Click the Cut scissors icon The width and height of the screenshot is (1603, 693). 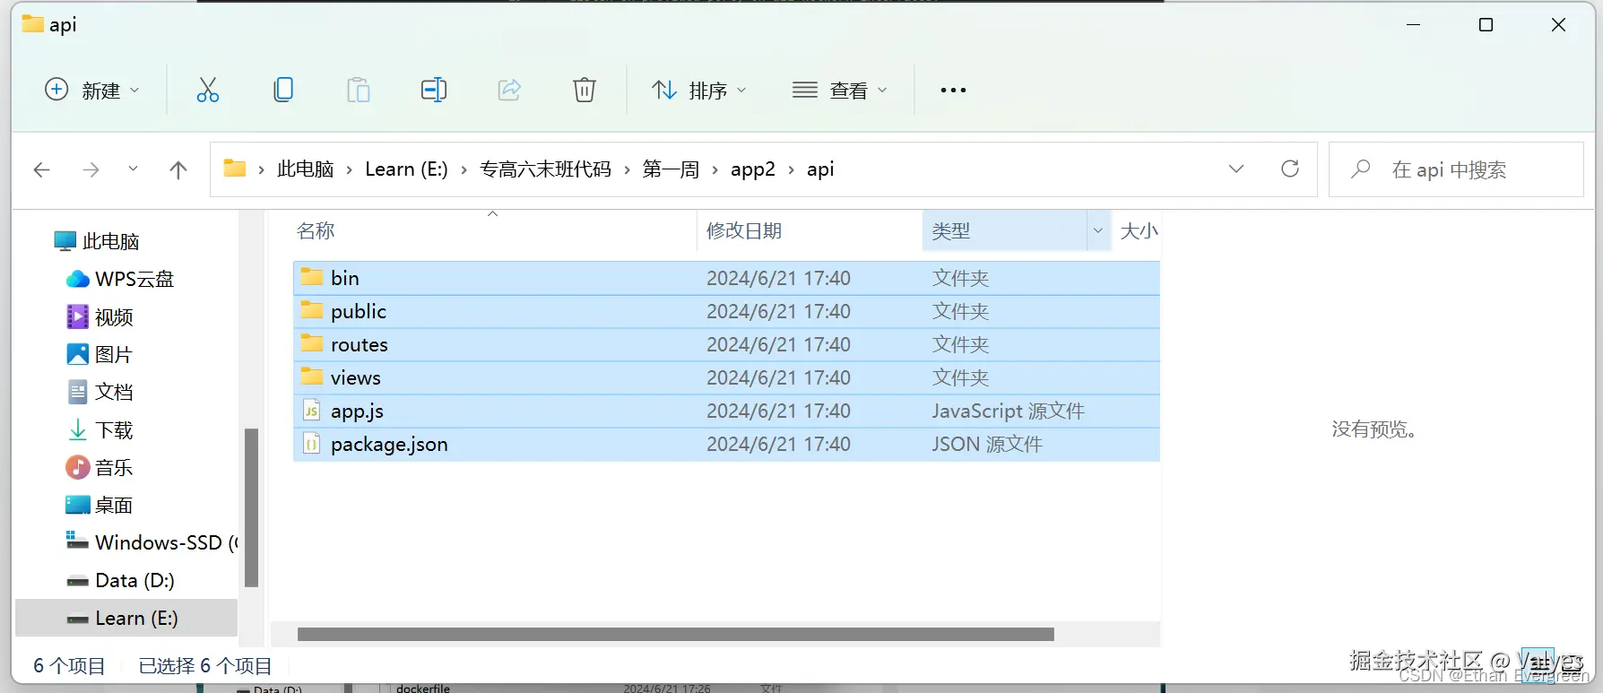tap(208, 90)
